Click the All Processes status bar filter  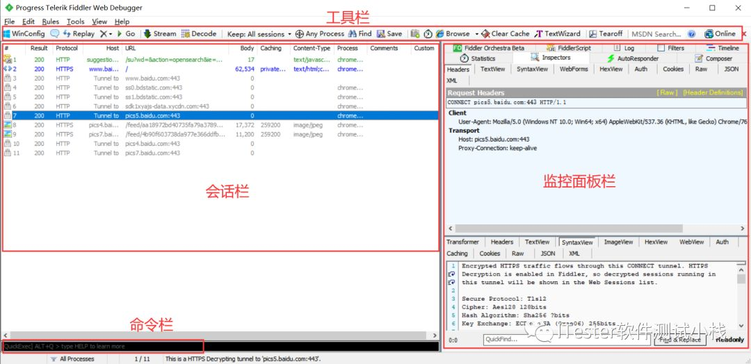(72, 358)
